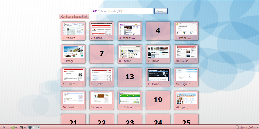Expand the Opera Unite dropdown arrow
Image resolution: width=259 pixels, height=129 pixels.
coord(25,127)
